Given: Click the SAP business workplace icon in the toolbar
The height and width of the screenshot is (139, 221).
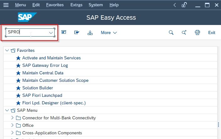Looking at the screenshot, I should [77, 32].
